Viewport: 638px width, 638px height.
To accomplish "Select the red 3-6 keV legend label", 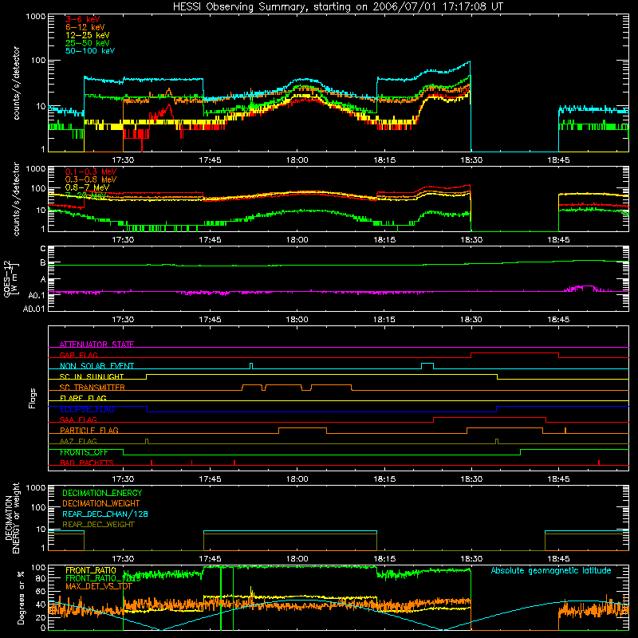I will pos(82,19).
